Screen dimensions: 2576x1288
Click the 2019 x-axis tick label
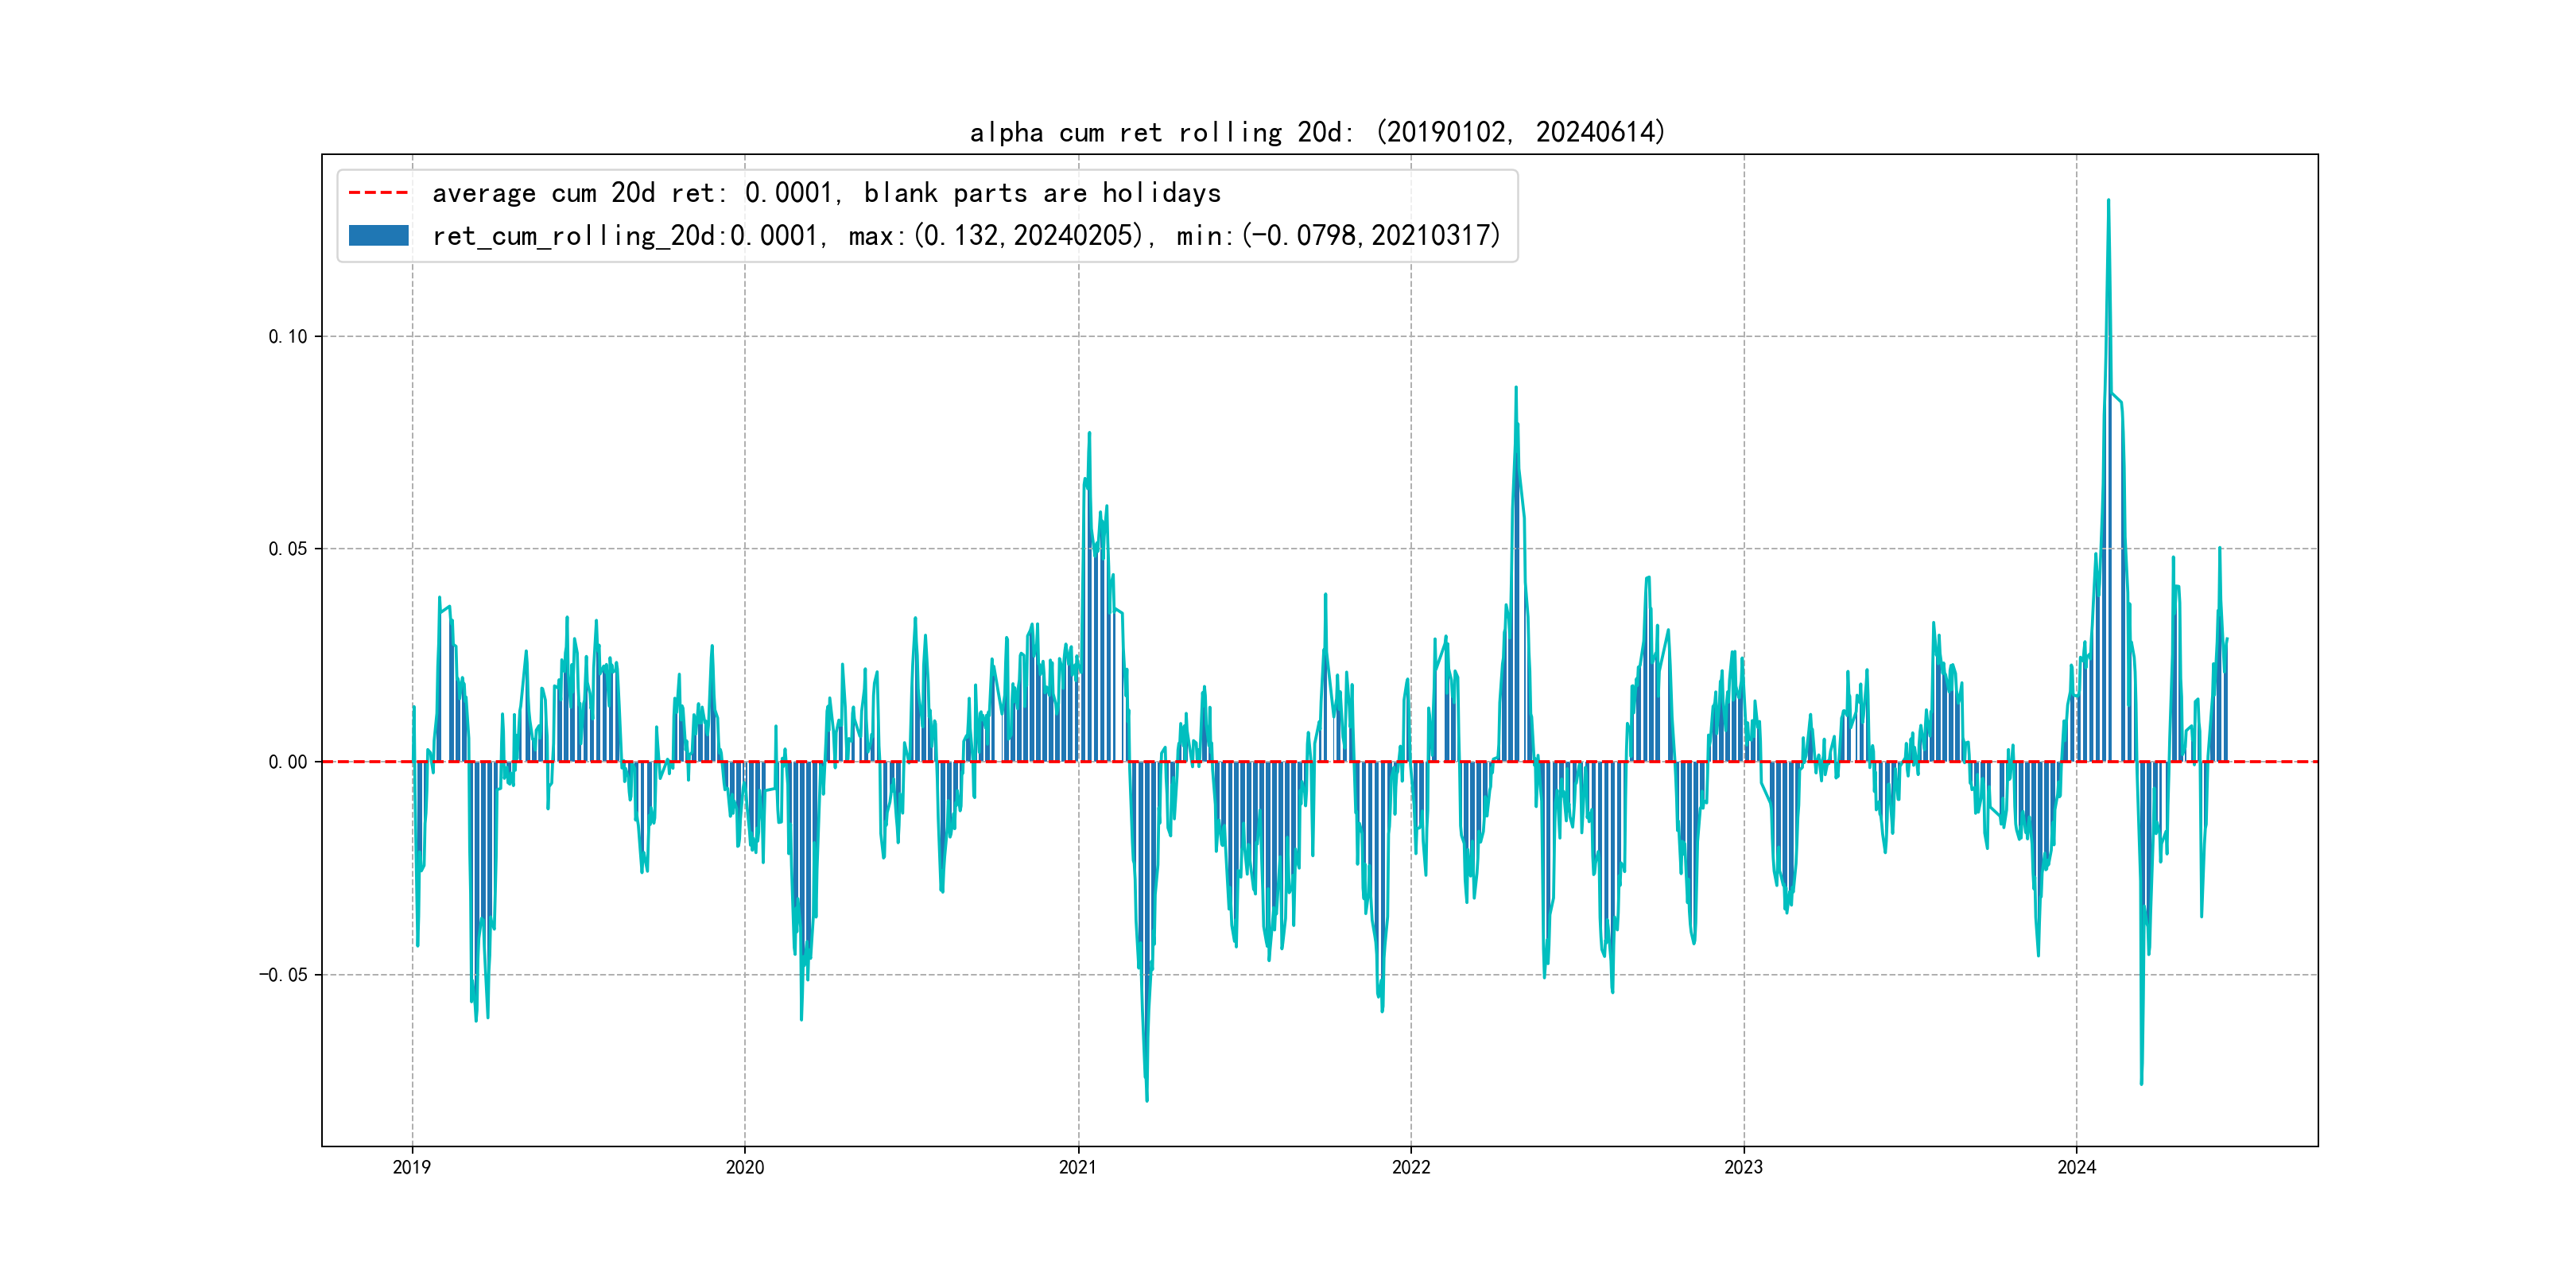[411, 1167]
